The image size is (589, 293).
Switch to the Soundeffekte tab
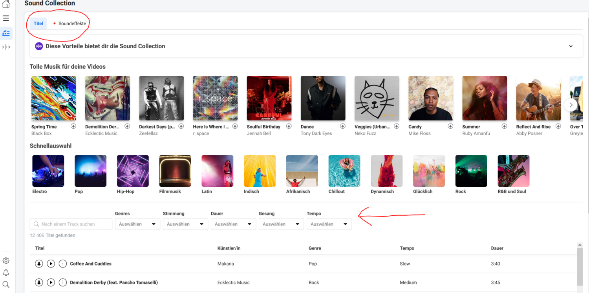[x=72, y=24]
